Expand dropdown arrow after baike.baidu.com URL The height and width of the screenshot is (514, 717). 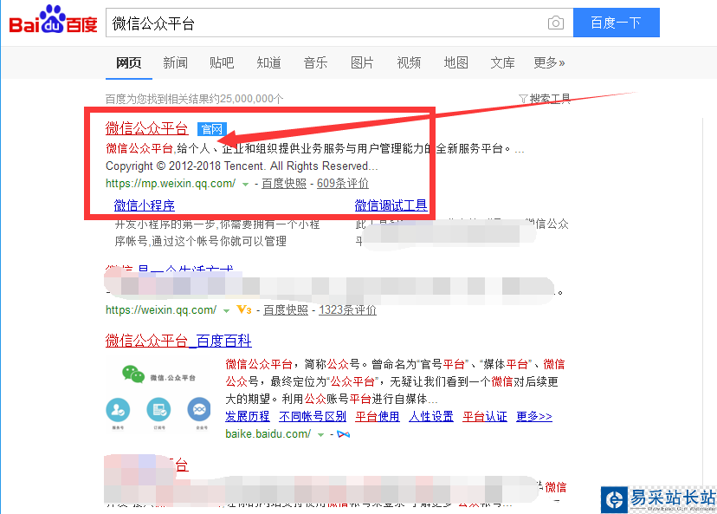(321, 435)
